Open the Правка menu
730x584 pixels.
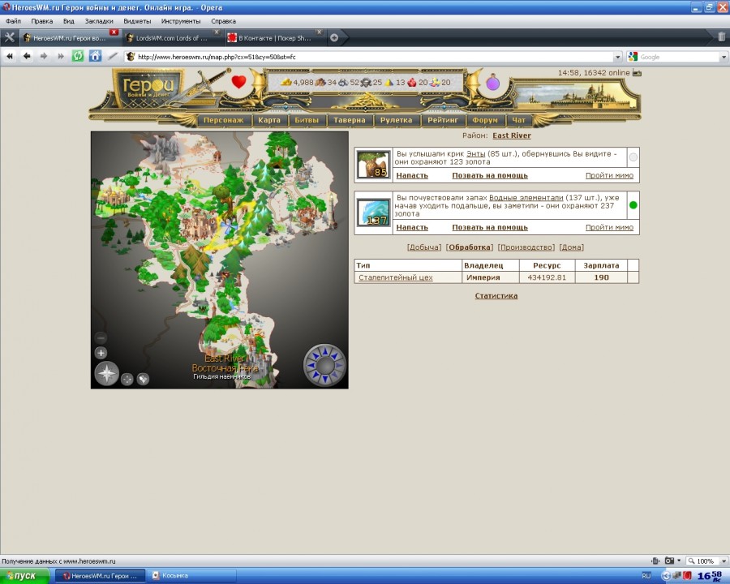(x=41, y=21)
